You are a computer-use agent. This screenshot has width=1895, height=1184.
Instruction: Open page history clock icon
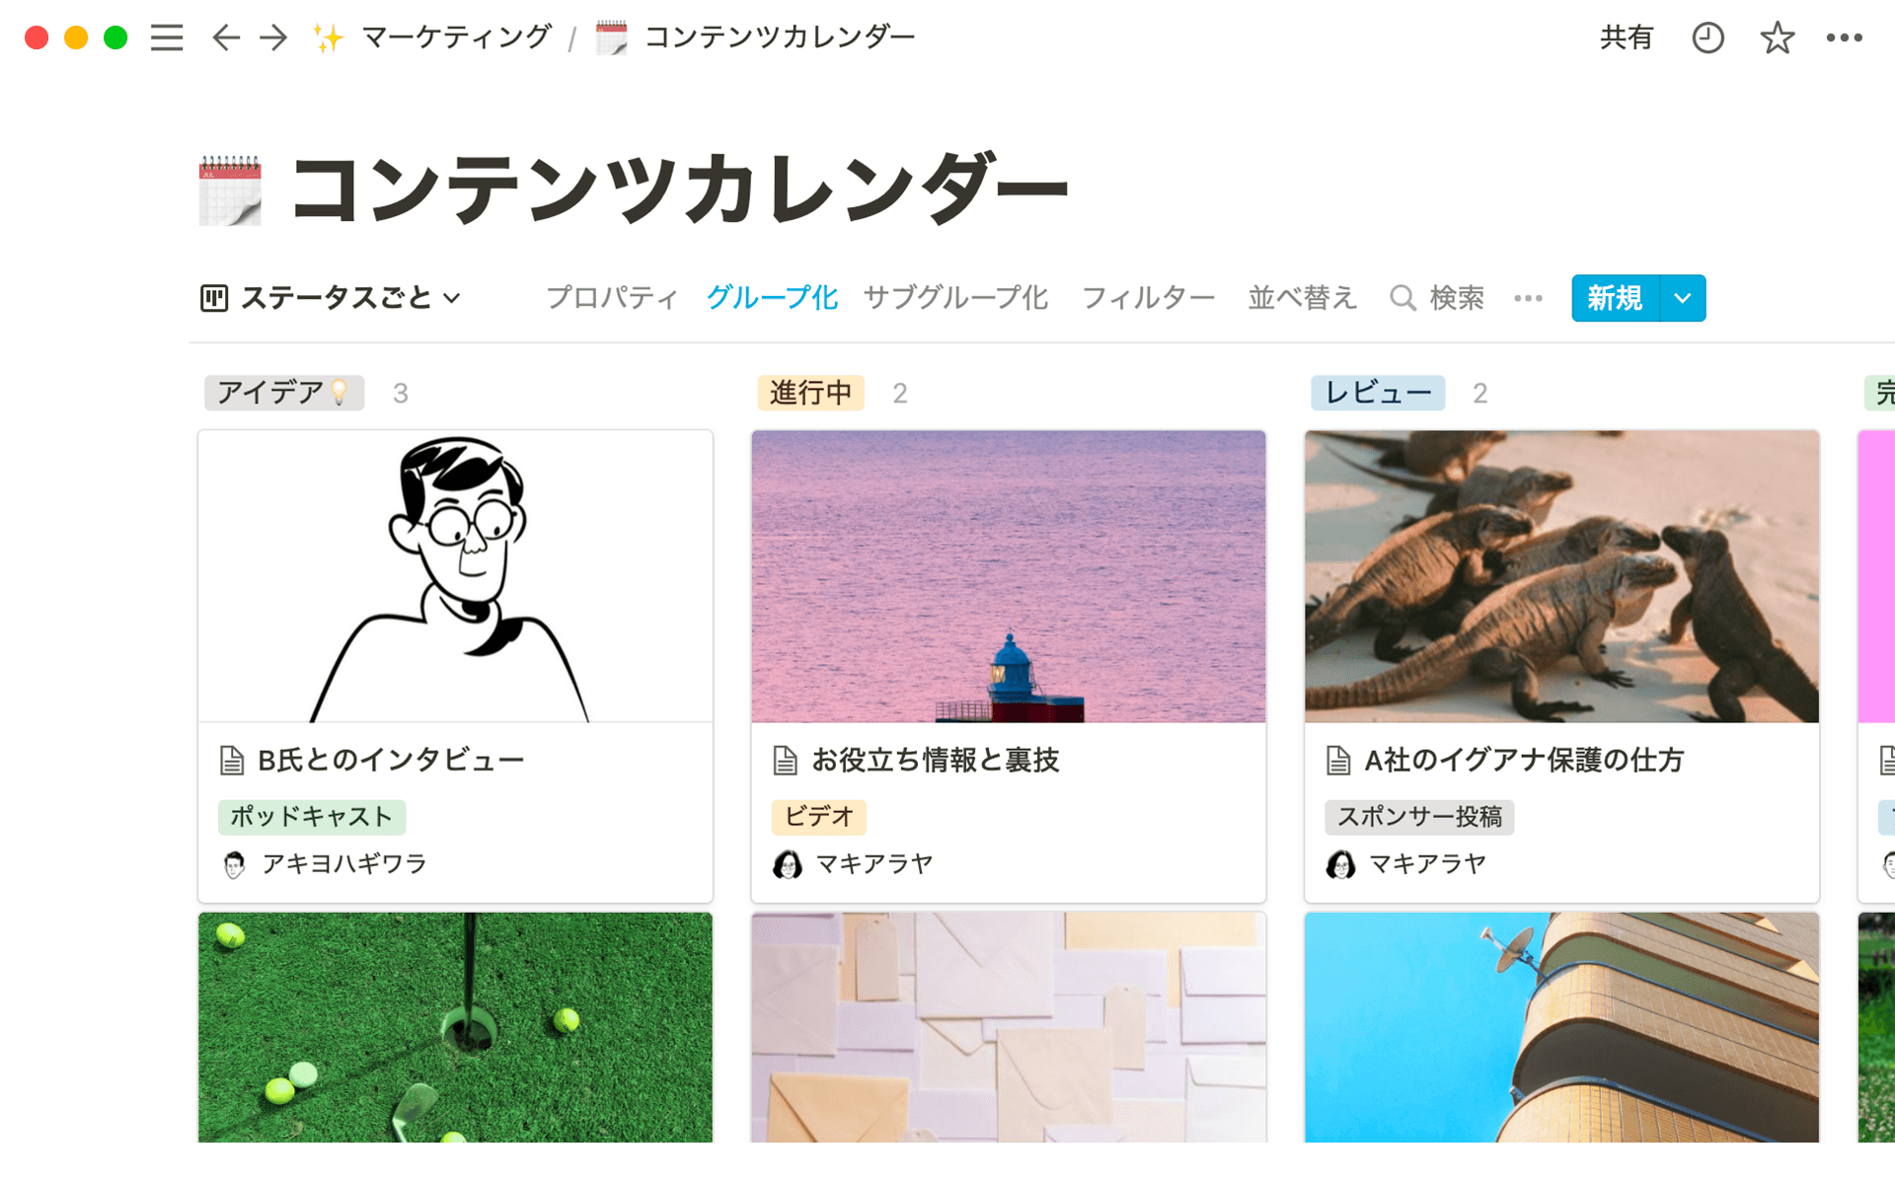pyautogui.click(x=1707, y=37)
